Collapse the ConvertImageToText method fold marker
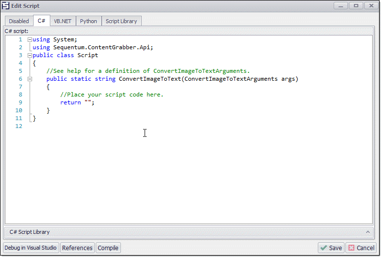Image resolution: width=382 pixels, height=258 pixels. coord(30,79)
